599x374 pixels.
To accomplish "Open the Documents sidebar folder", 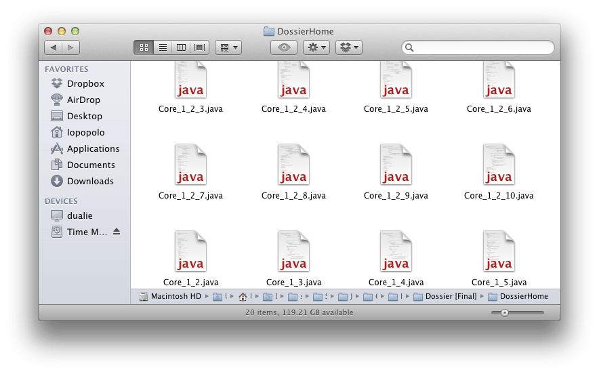I will [90, 165].
